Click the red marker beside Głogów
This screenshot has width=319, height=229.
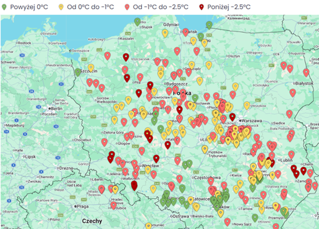[104, 142]
